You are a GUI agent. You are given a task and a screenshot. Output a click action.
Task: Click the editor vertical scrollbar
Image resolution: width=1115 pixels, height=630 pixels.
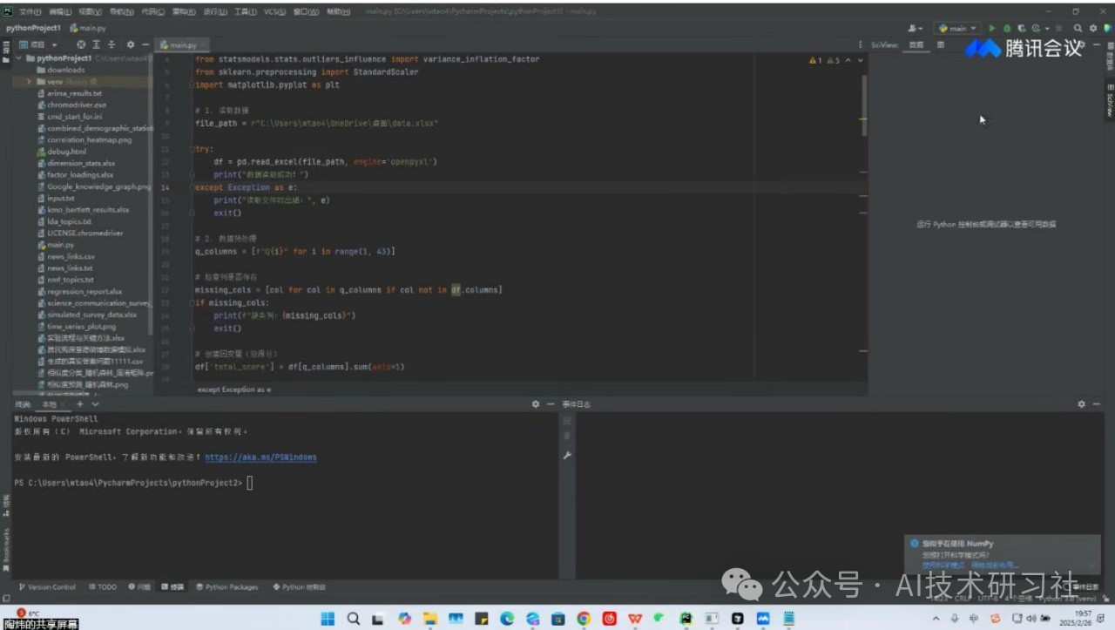pyautogui.click(x=864, y=105)
